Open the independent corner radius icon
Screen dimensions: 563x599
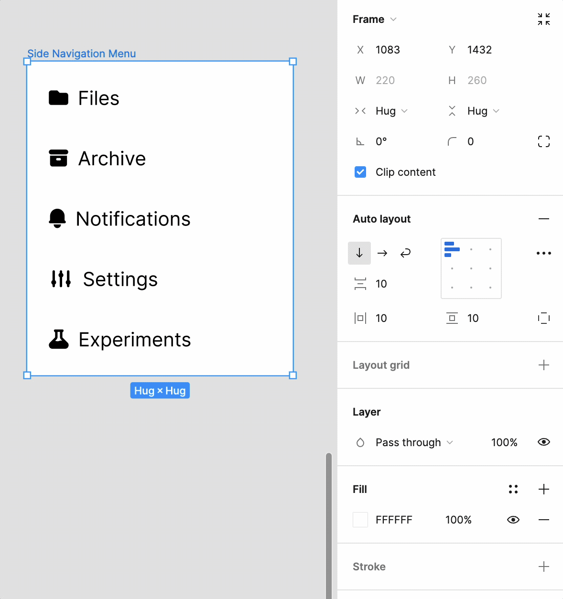click(544, 141)
